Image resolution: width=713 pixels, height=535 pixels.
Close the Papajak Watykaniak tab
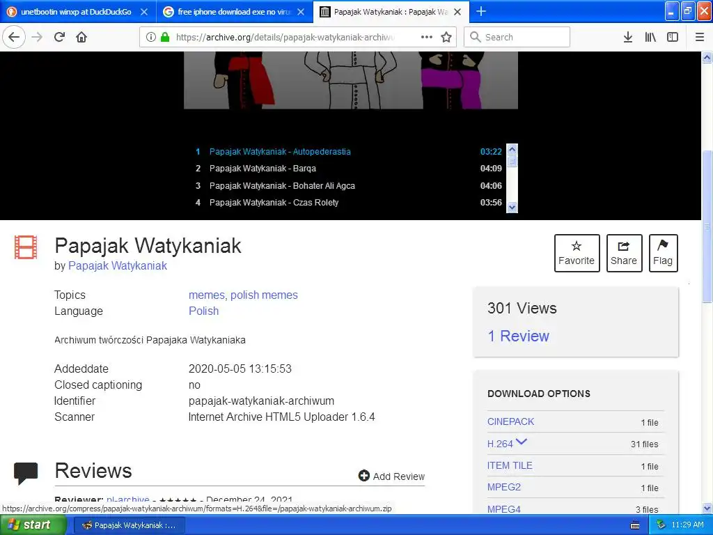click(x=458, y=12)
